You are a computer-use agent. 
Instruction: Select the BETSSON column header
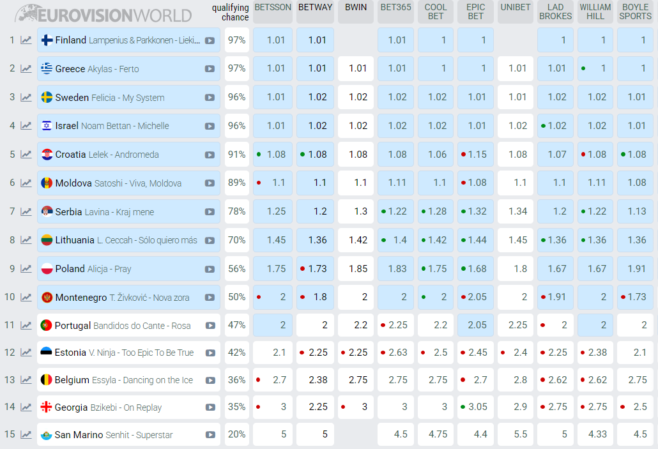click(x=273, y=11)
